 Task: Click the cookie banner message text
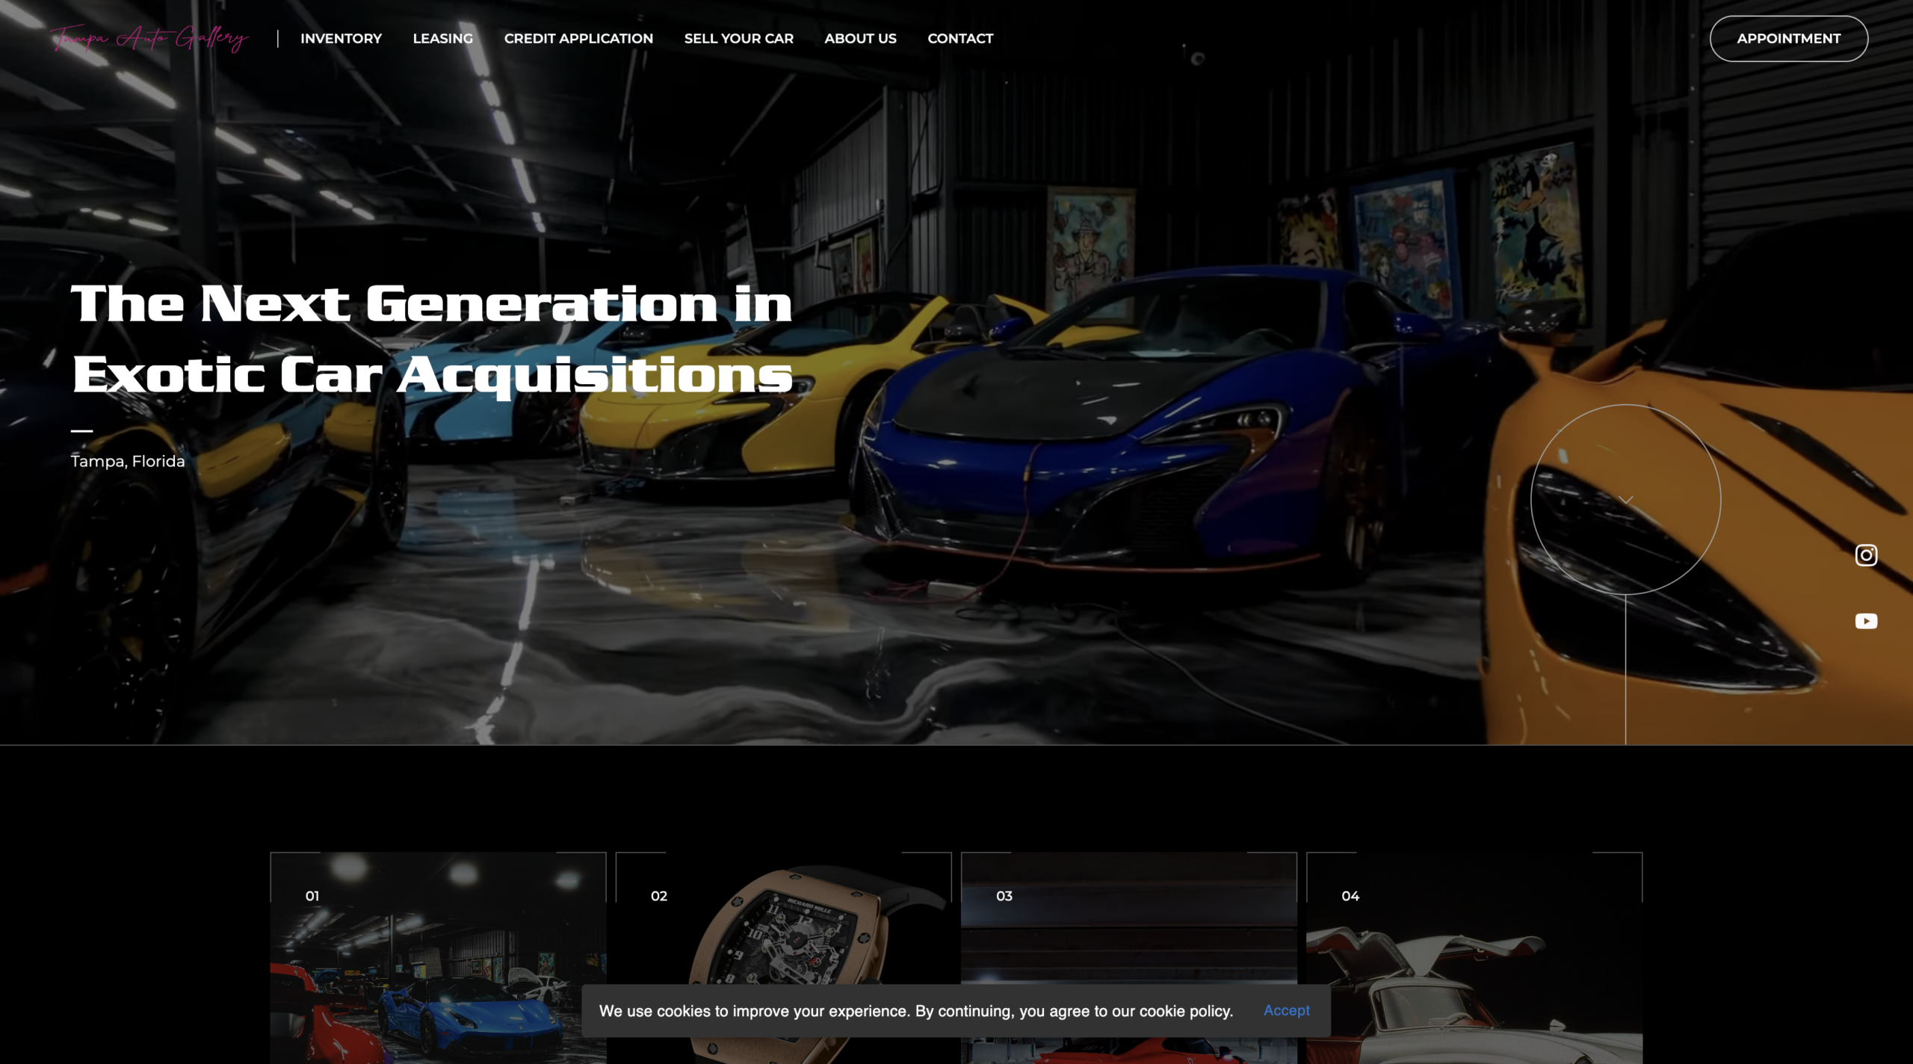point(916,1011)
